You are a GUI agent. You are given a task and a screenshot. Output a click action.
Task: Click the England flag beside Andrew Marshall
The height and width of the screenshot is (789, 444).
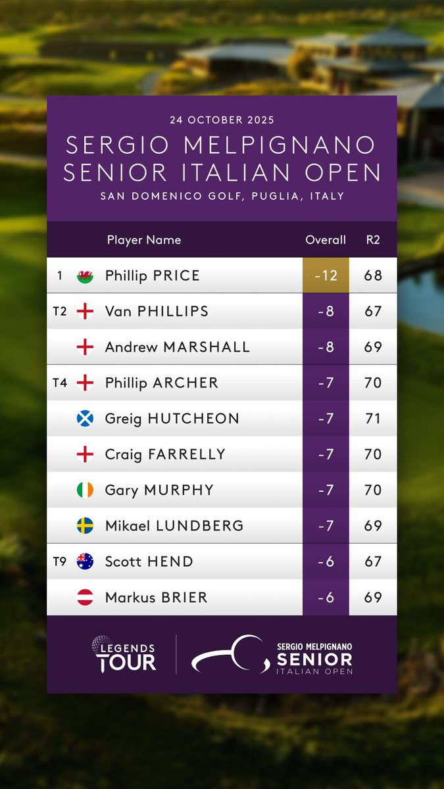tap(85, 347)
